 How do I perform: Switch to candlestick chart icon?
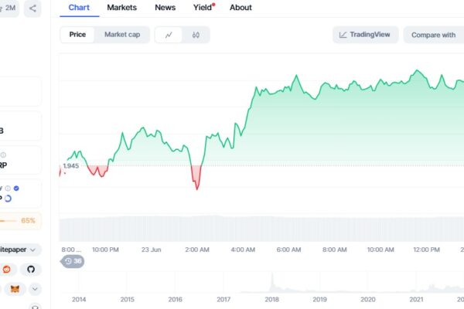[x=196, y=35]
